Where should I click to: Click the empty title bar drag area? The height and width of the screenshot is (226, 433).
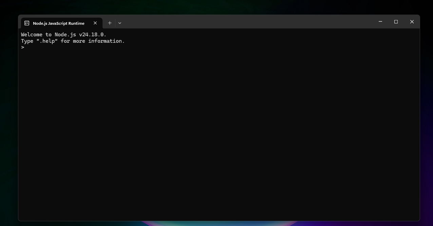[248, 22]
